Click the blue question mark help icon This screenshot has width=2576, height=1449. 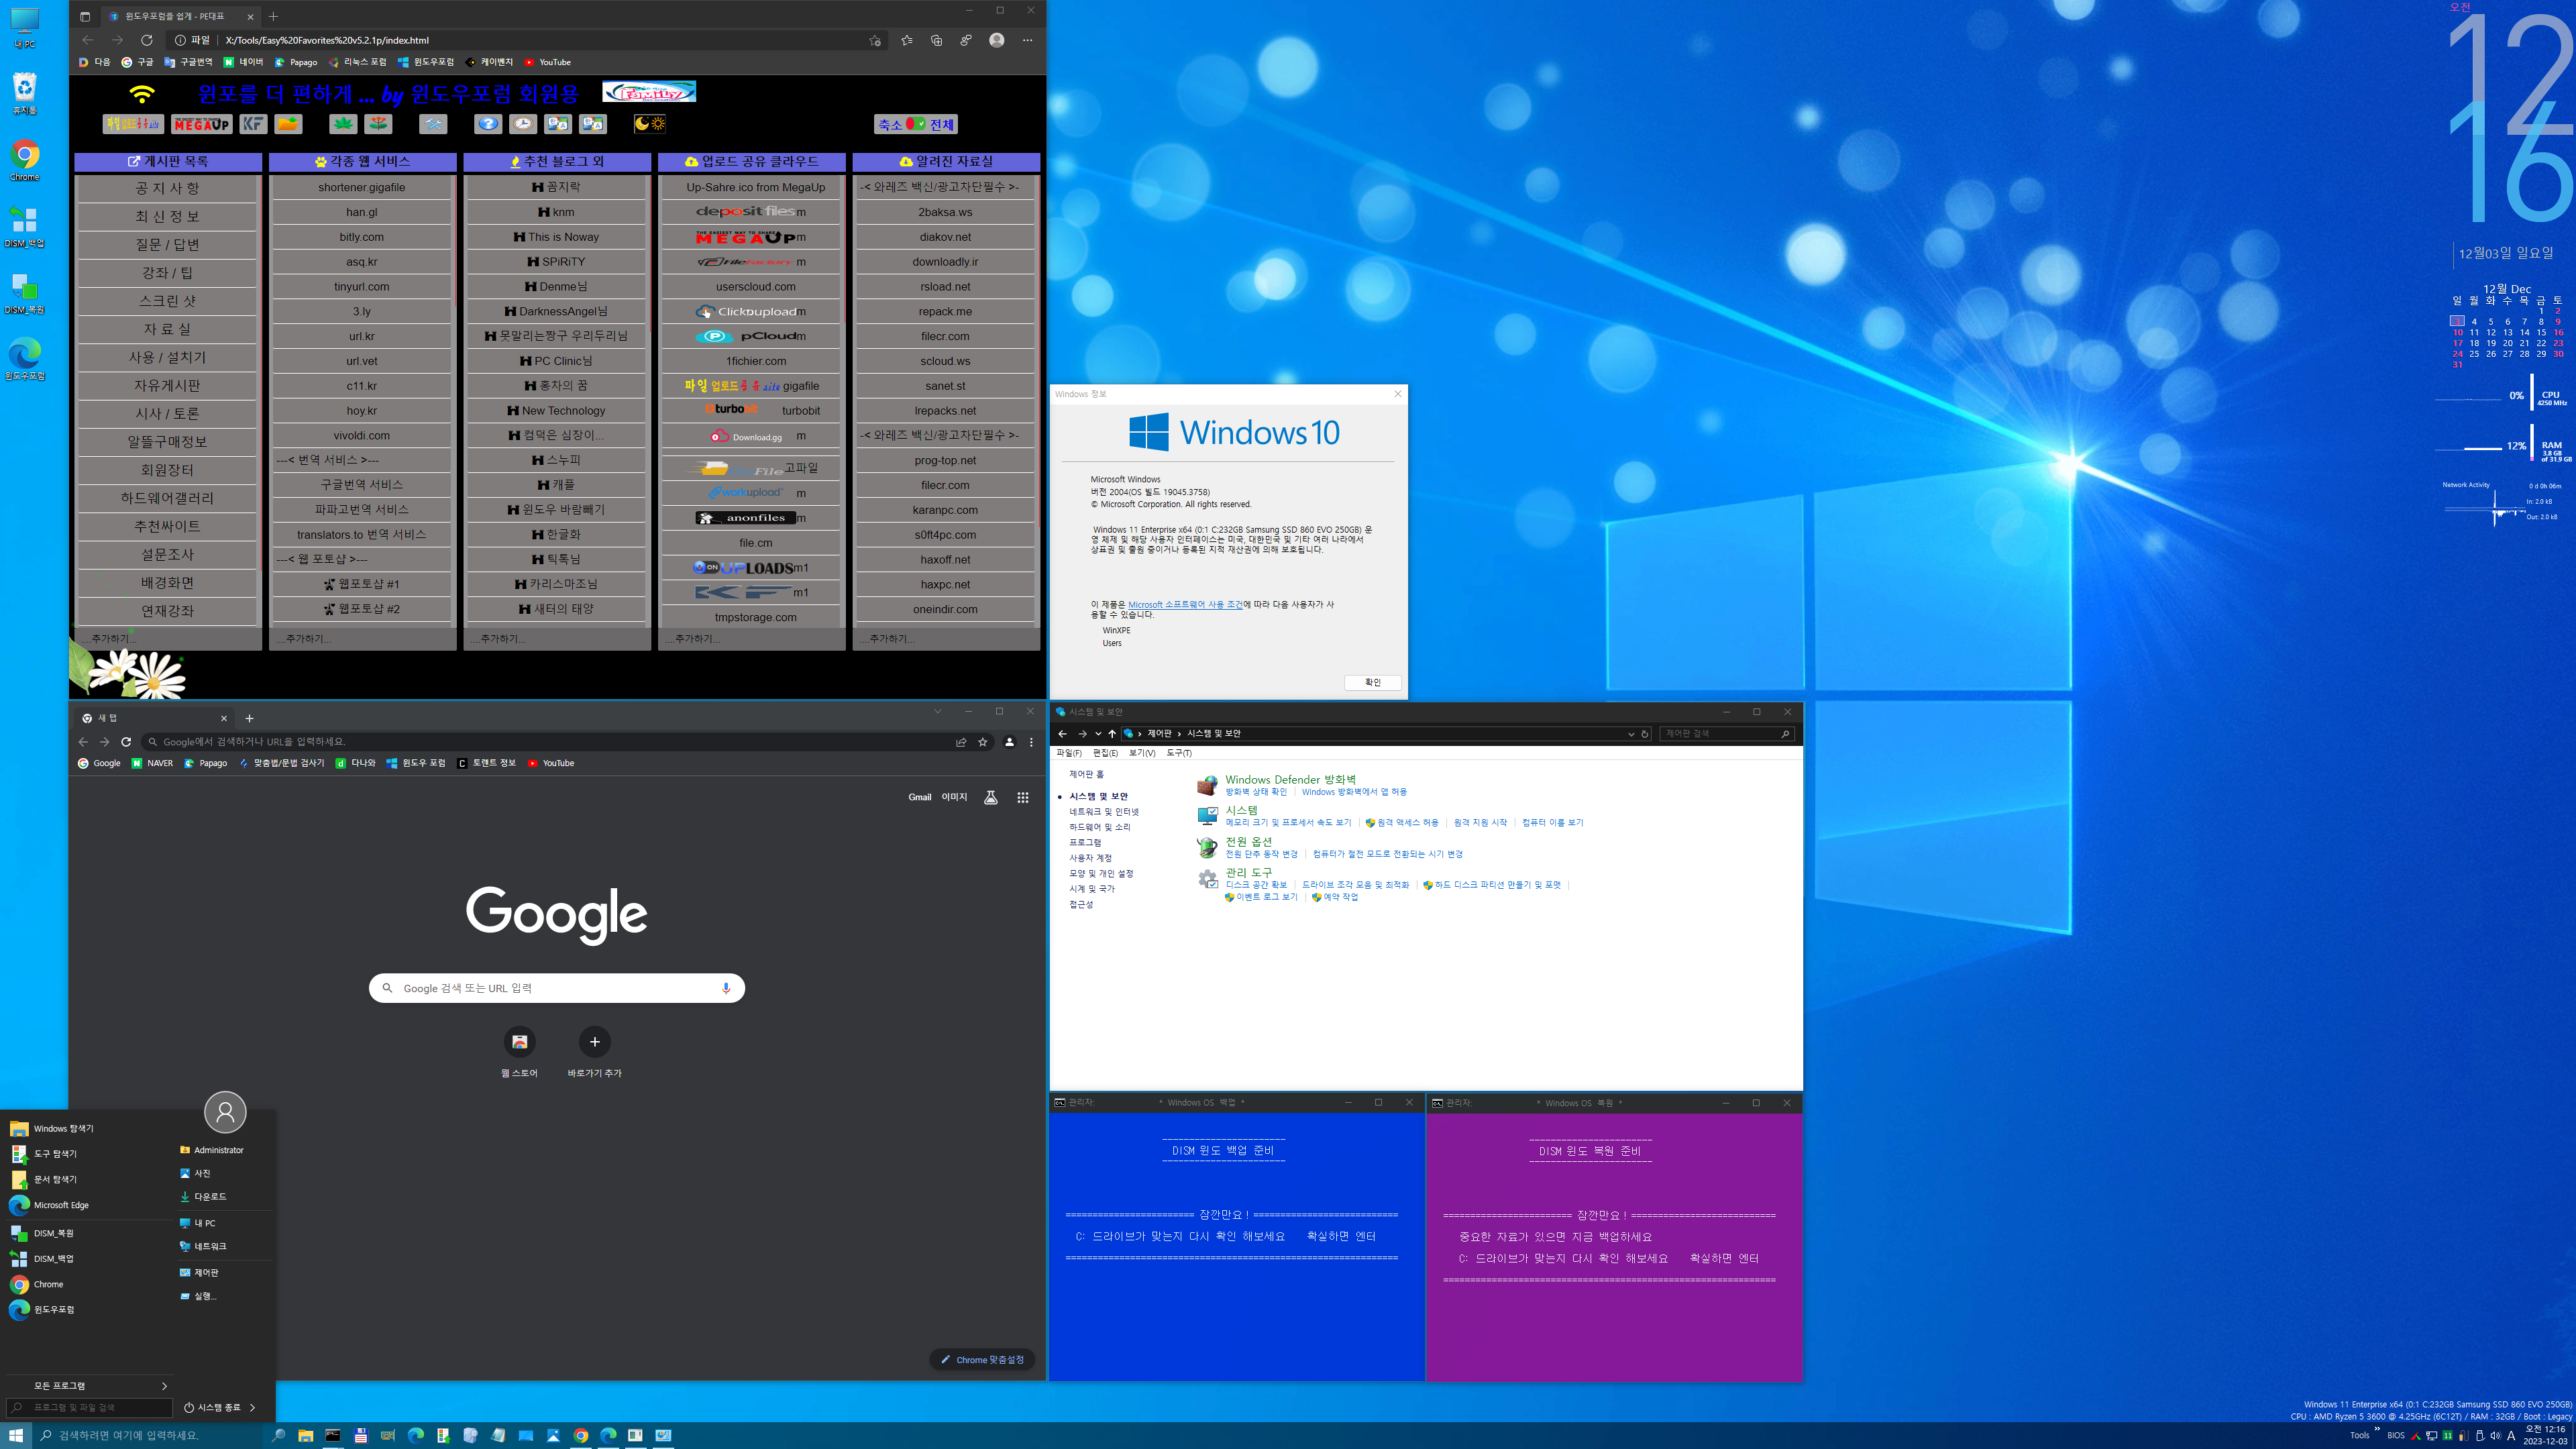pyautogui.click(x=488, y=124)
